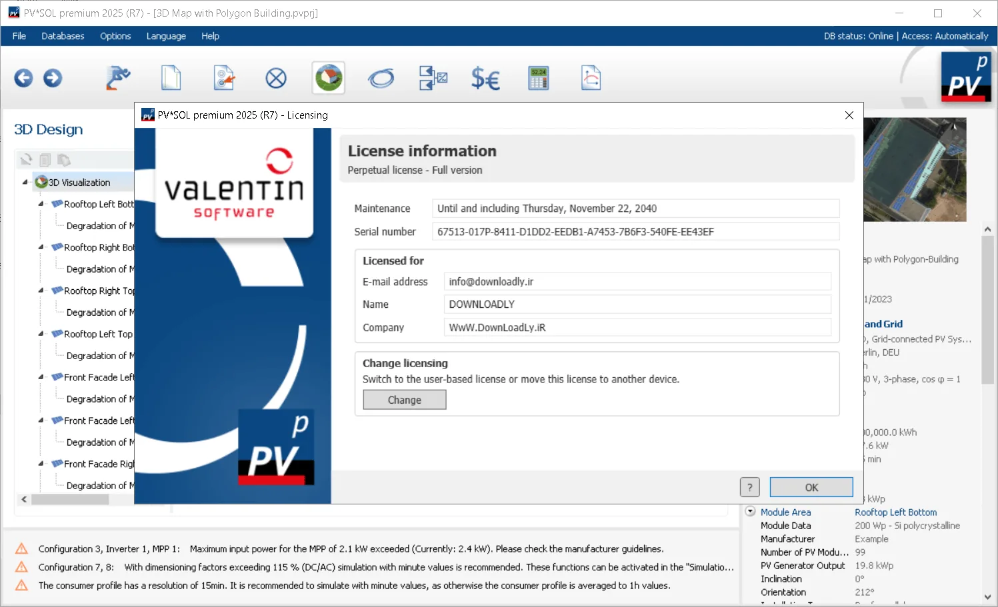Open the File menu
This screenshot has width=998, height=607.
point(19,36)
